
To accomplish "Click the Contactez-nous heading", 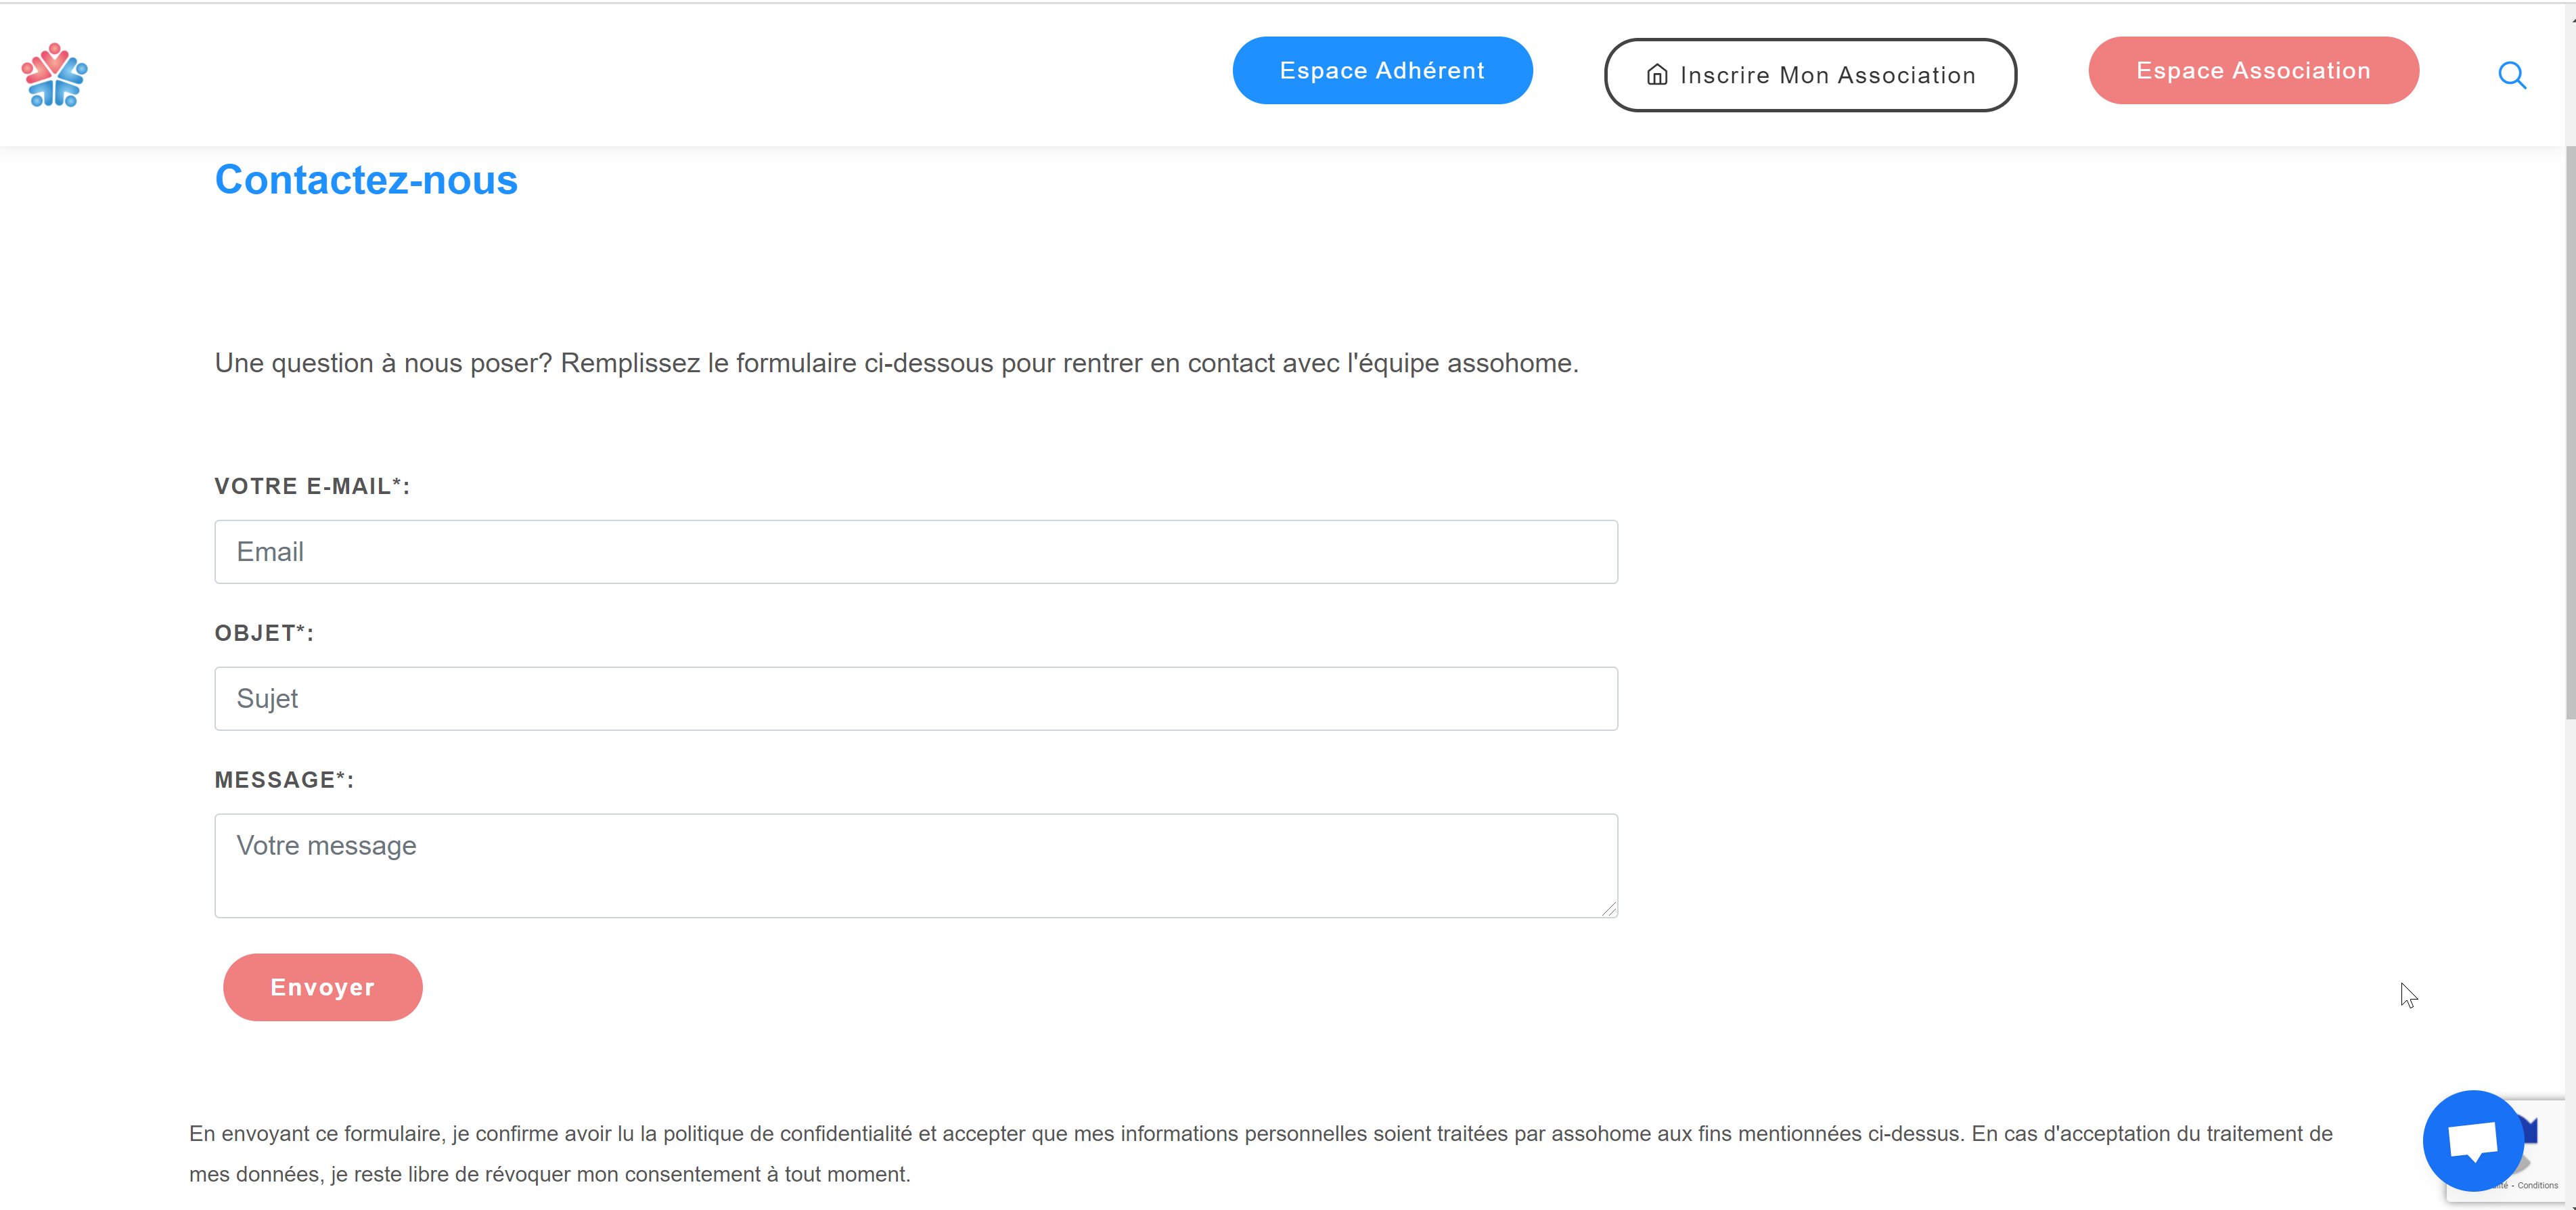I will click(366, 180).
